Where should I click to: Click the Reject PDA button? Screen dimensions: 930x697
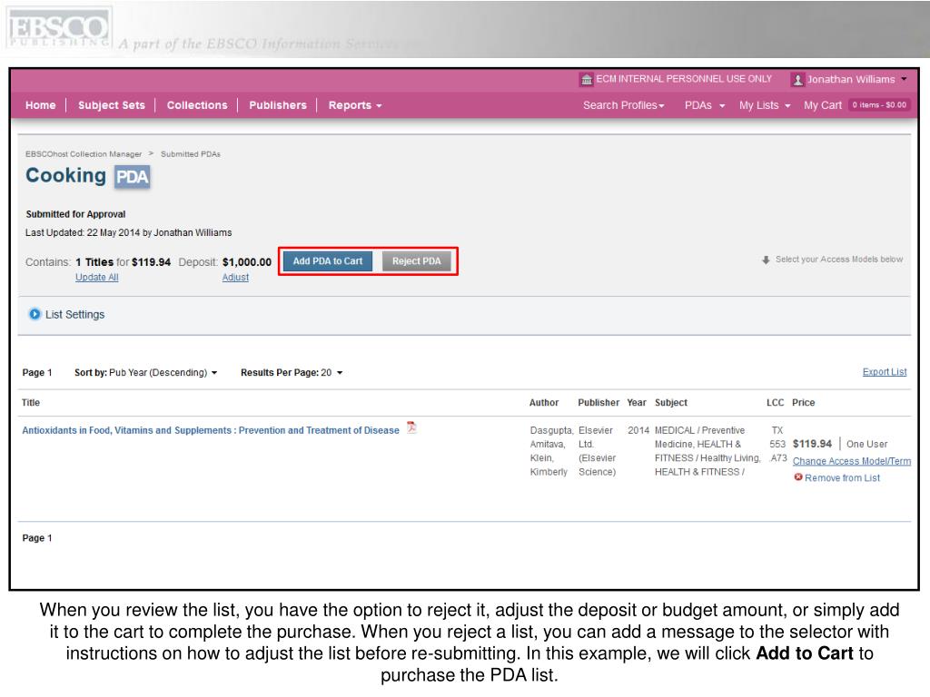[416, 261]
